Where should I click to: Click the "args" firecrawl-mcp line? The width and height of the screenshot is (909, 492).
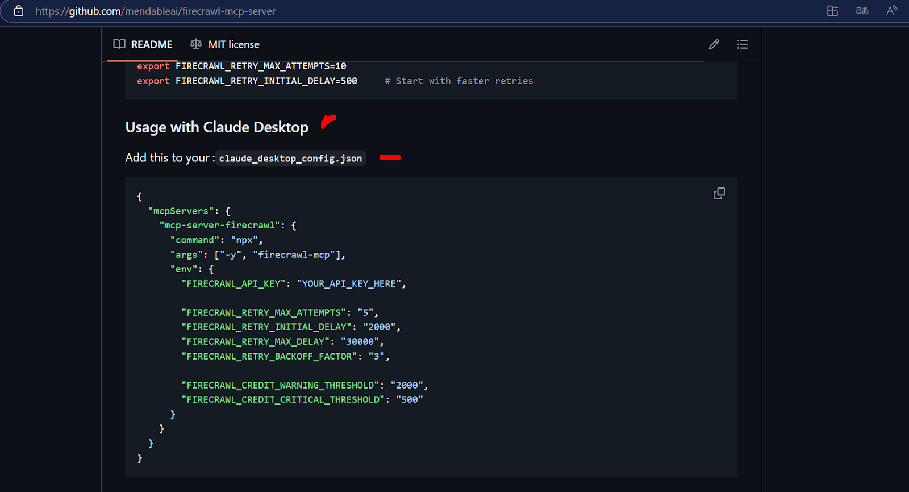coord(258,255)
